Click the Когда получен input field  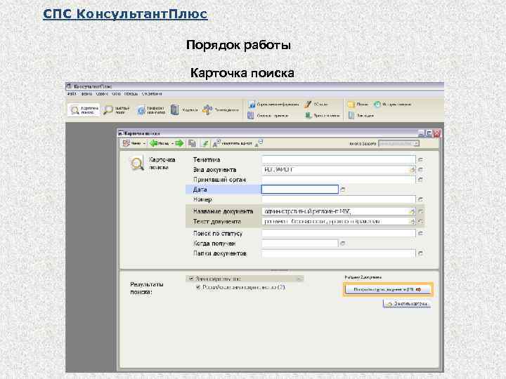300,244
